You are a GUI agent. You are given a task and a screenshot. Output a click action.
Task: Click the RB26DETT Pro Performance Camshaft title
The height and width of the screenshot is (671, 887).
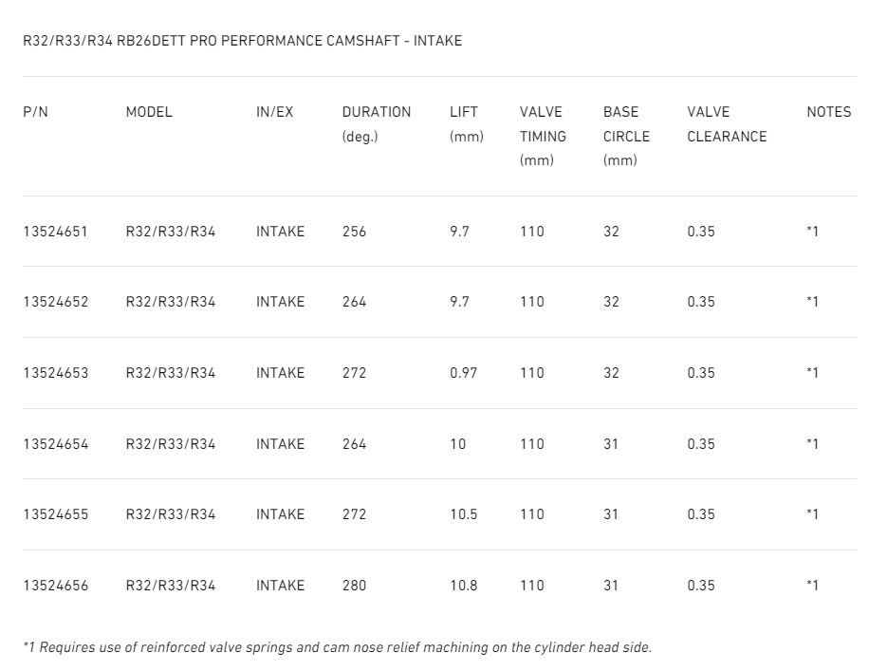tap(242, 41)
